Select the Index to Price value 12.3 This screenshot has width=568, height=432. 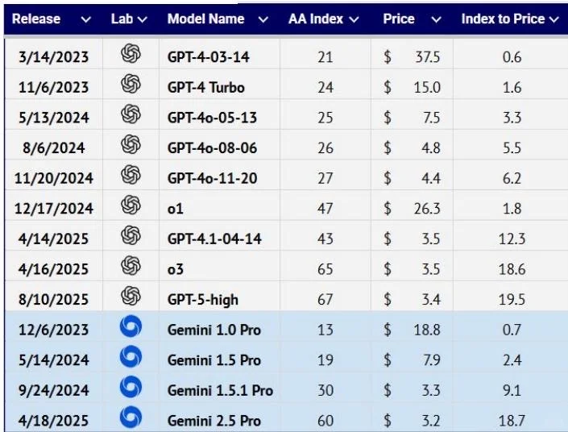512,239
